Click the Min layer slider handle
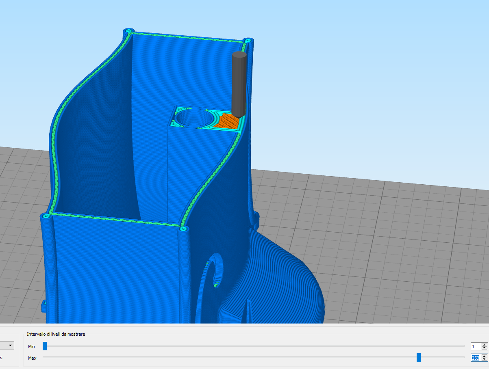489x369 pixels. click(45, 346)
